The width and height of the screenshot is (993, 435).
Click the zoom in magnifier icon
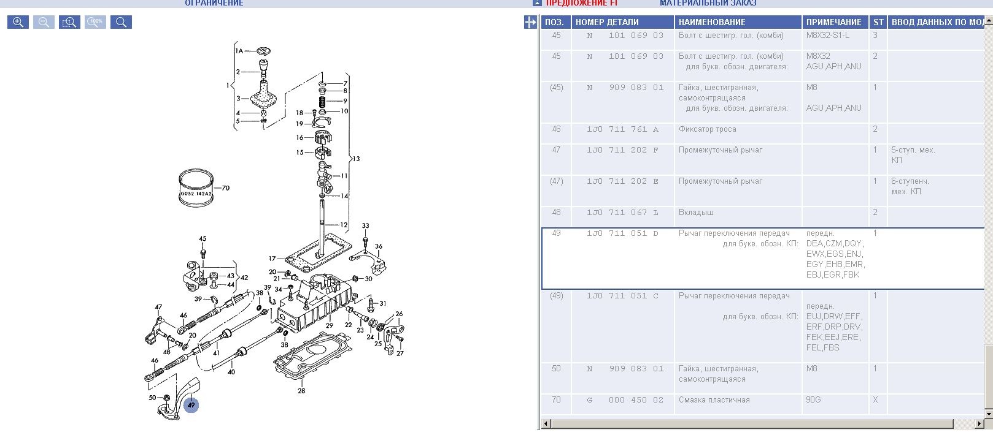point(18,23)
